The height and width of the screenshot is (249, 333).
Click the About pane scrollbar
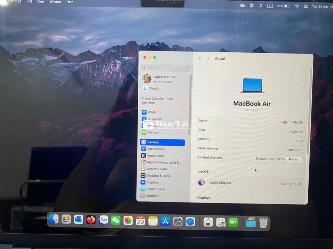click(x=310, y=110)
